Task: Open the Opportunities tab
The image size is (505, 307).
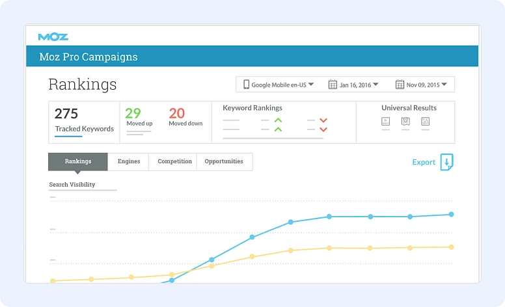Action: [x=224, y=161]
